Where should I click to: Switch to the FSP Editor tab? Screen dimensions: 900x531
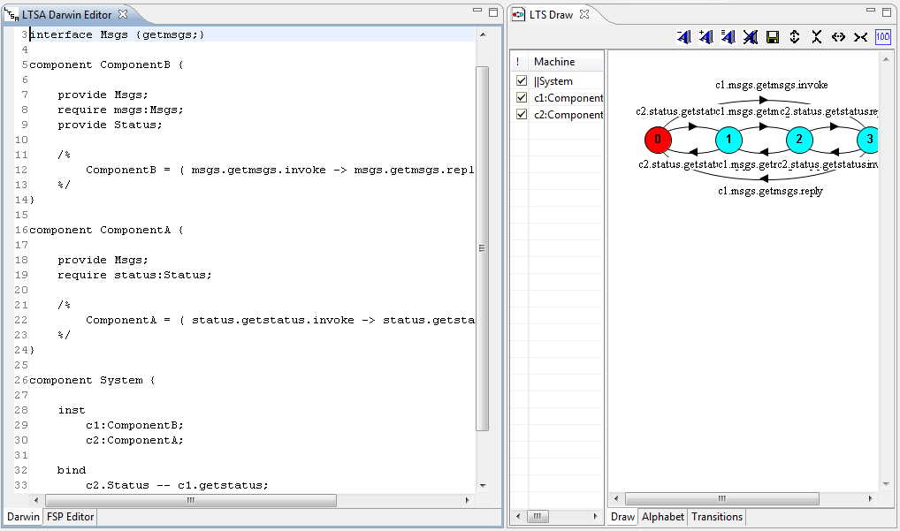tap(71, 517)
